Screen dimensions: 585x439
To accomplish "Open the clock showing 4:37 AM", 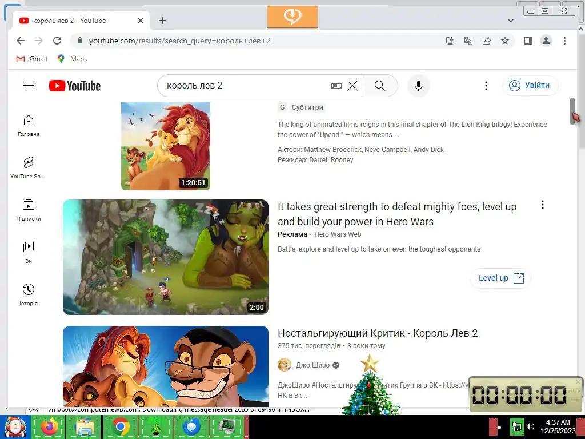I will [x=558, y=426].
